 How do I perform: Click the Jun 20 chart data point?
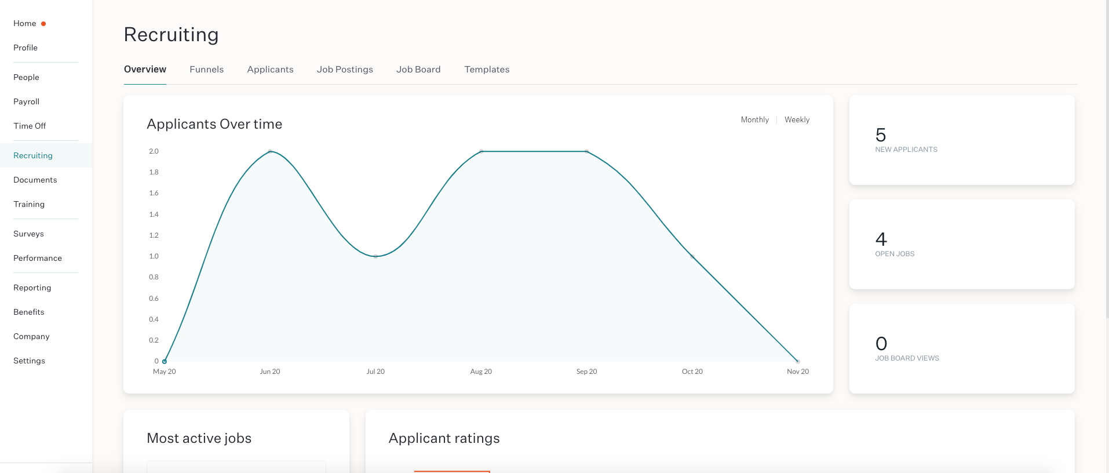coord(270,151)
